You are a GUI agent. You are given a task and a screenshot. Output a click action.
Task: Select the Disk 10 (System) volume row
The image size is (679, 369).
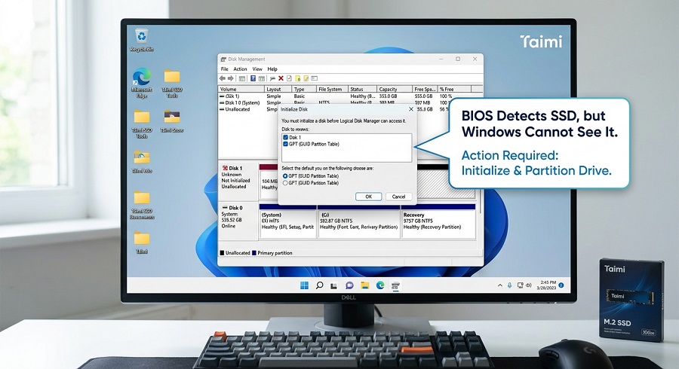click(240, 103)
